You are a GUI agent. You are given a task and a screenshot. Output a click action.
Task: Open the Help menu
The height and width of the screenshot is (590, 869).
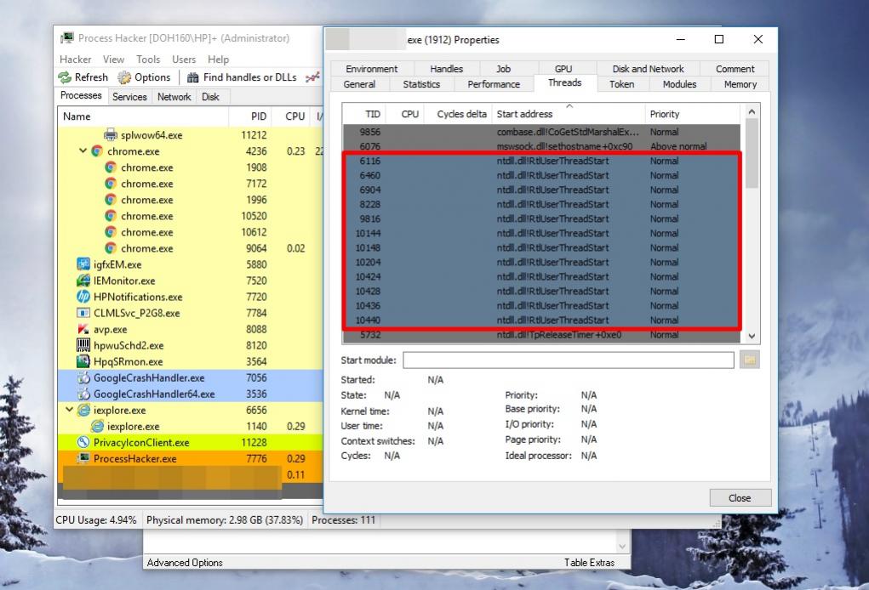(x=219, y=60)
